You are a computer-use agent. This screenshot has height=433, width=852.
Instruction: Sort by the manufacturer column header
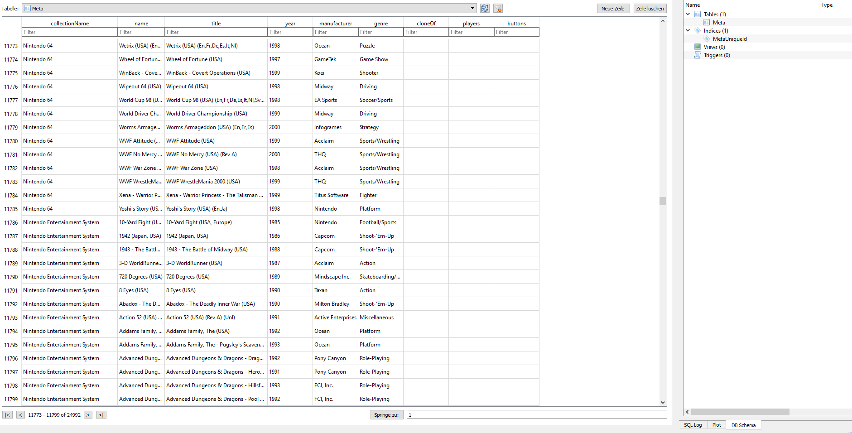coord(336,23)
